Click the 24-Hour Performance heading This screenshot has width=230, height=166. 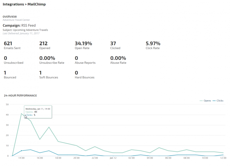tap(20, 95)
